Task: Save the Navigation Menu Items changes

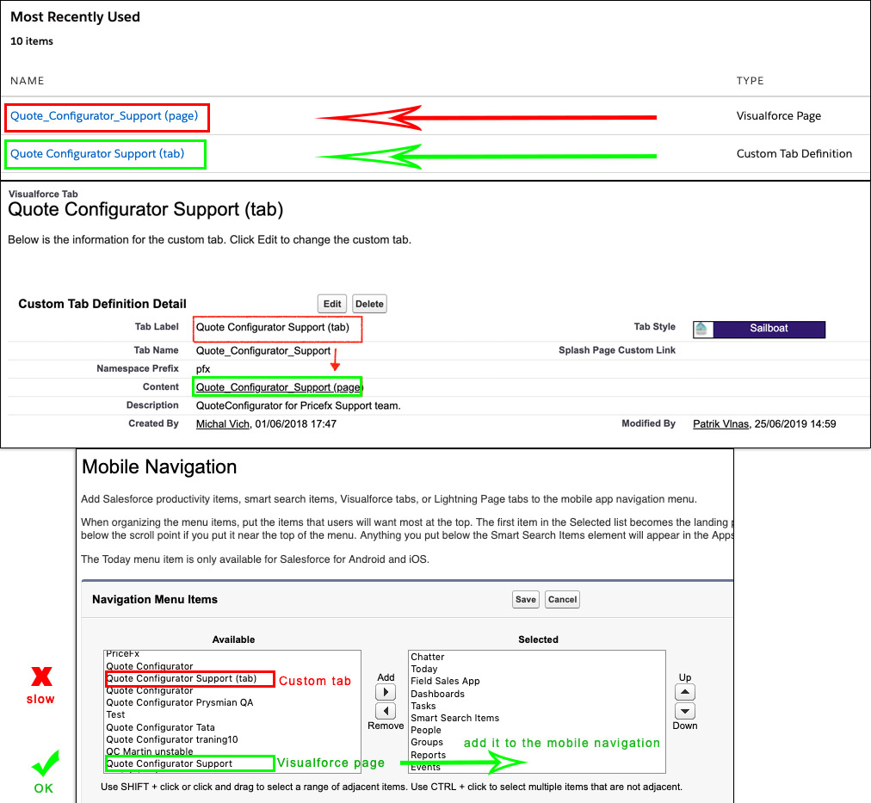Action: [525, 599]
